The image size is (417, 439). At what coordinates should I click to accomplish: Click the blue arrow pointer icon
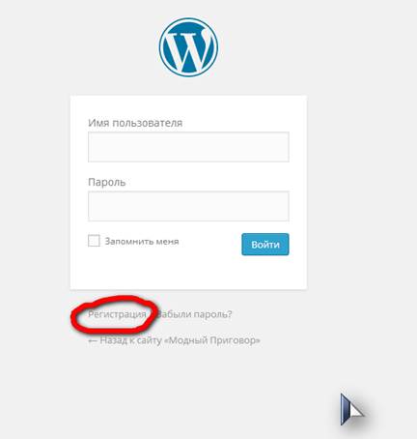(351, 409)
